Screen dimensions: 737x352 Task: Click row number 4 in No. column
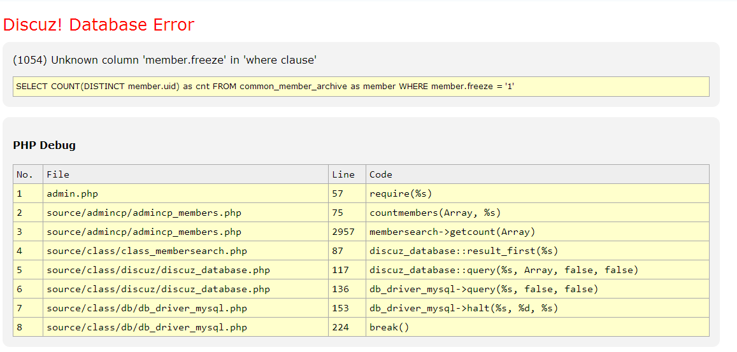coord(28,251)
